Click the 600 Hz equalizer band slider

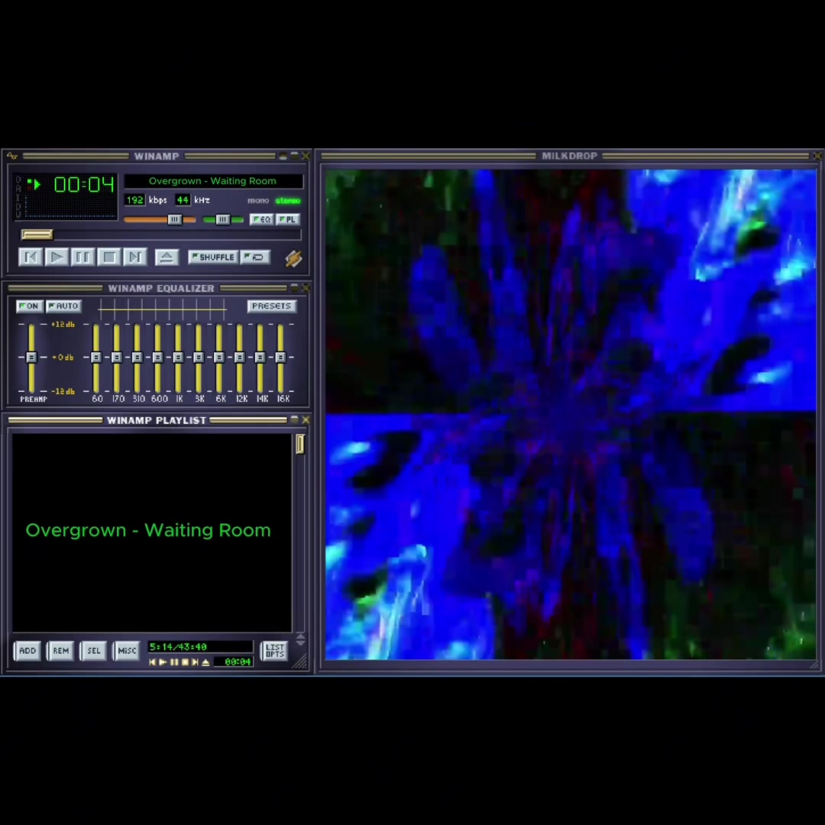pos(157,357)
